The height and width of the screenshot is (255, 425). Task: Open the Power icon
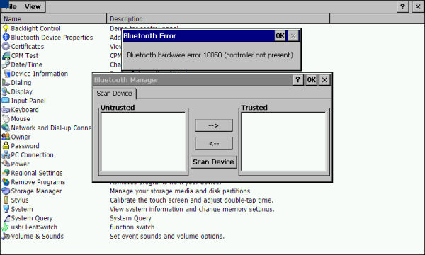pyautogui.click(x=6, y=164)
